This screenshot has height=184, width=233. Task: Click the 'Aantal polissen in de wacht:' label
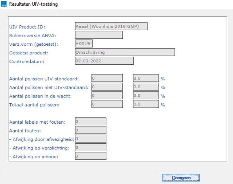pyautogui.click(x=40, y=96)
